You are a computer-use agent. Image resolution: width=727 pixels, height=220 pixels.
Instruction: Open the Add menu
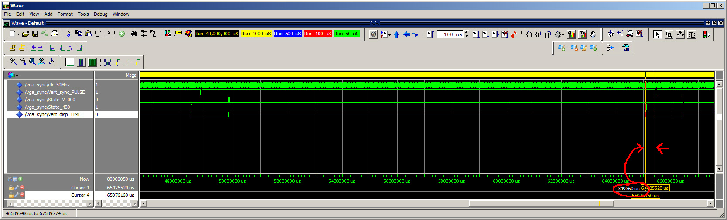pos(48,14)
